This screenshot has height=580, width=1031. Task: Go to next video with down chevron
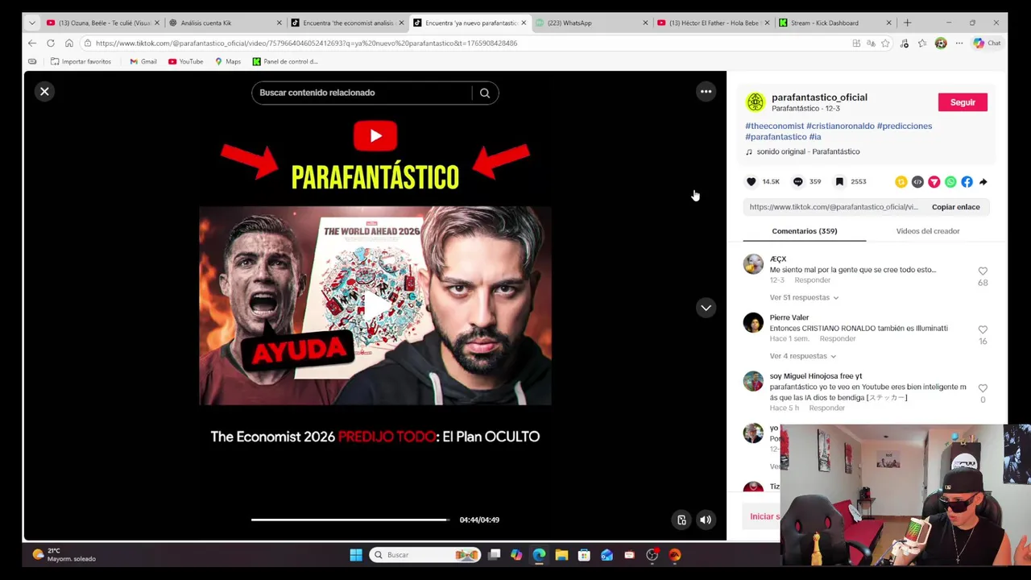[x=706, y=308]
